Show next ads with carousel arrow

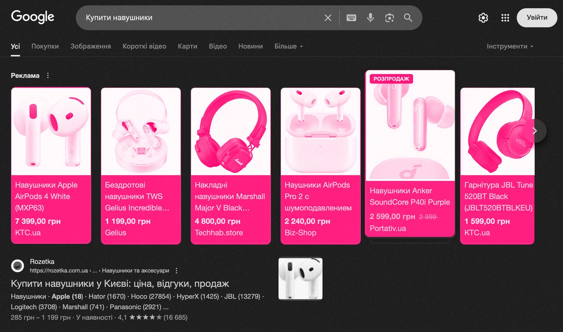(x=535, y=131)
